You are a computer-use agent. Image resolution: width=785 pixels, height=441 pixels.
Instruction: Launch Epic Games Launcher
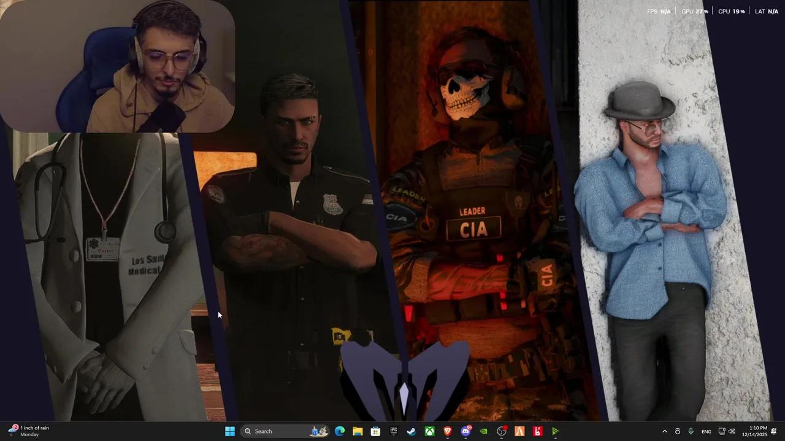pyautogui.click(x=394, y=431)
